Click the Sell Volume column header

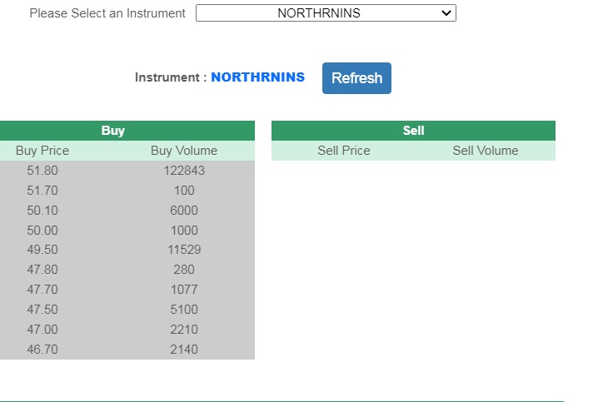486,151
